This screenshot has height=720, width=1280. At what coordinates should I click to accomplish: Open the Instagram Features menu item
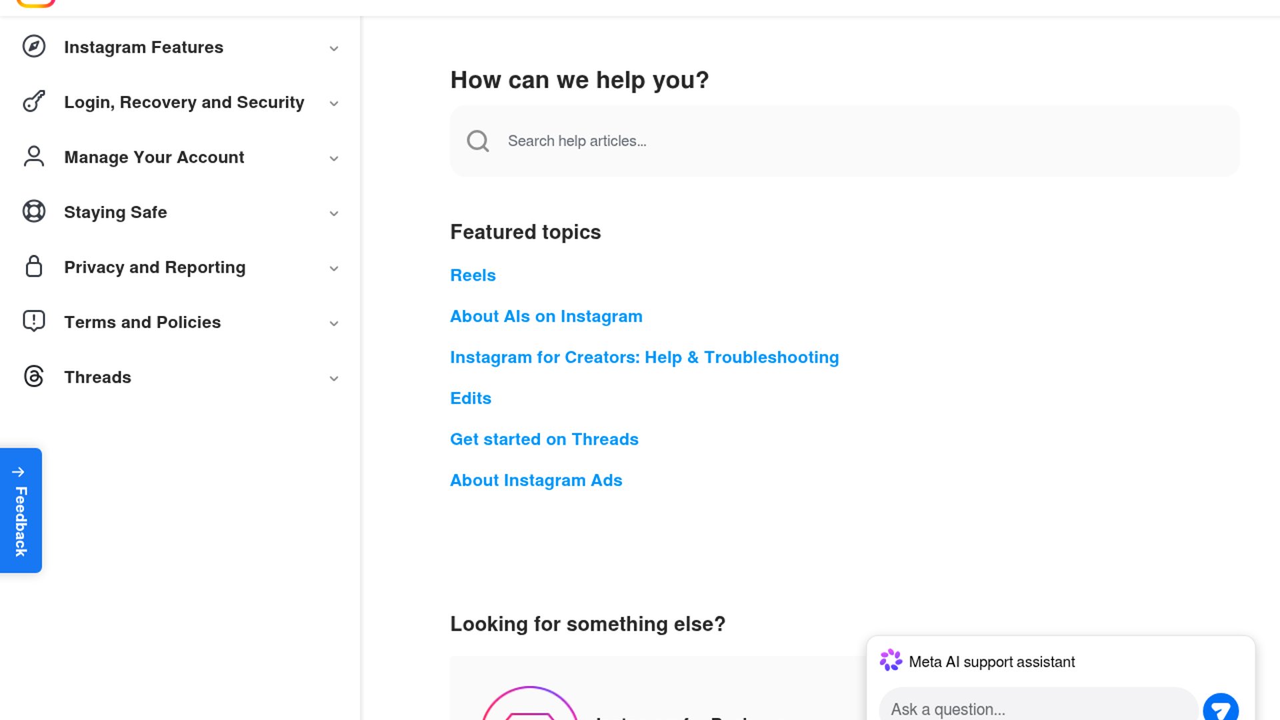click(x=143, y=47)
